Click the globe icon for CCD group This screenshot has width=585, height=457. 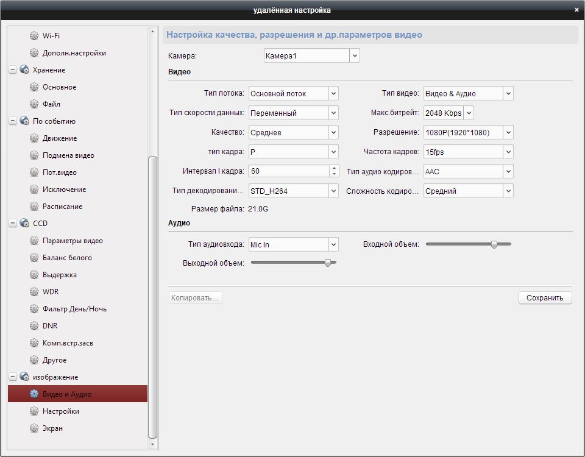(x=24, y=224)
